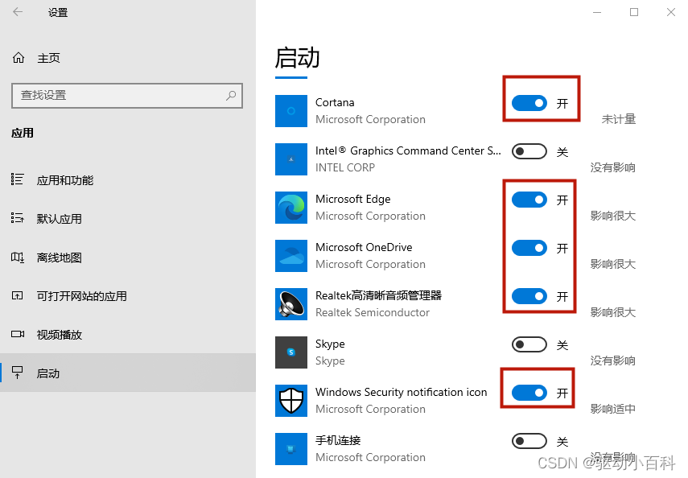Enable Skype startup toggle
Image resolution: width=688 pixels, height=478 pixels.
pos(529,344)
